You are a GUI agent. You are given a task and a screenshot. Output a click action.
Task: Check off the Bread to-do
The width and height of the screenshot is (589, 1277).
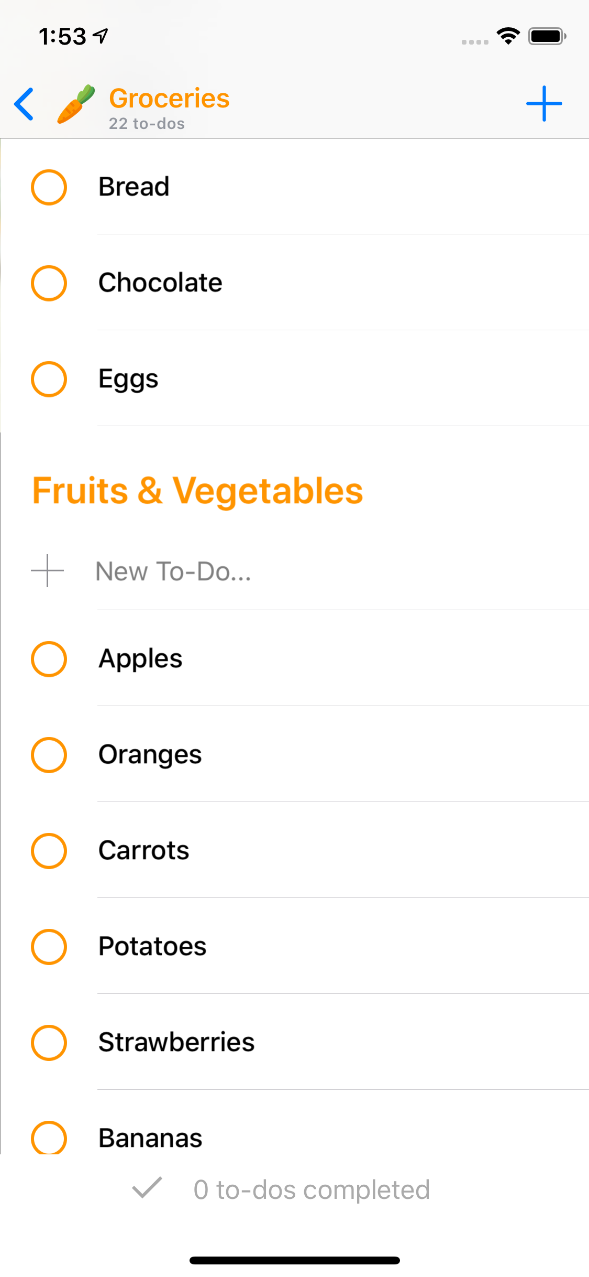[49, 187]
